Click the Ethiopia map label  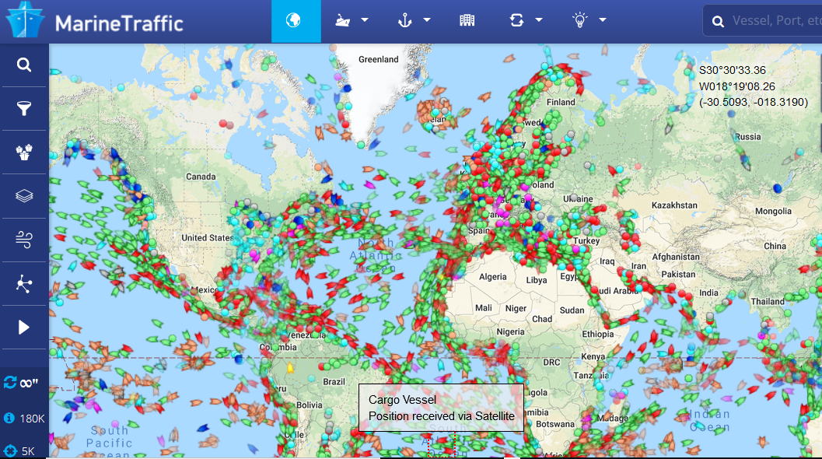tap(597, 334)
